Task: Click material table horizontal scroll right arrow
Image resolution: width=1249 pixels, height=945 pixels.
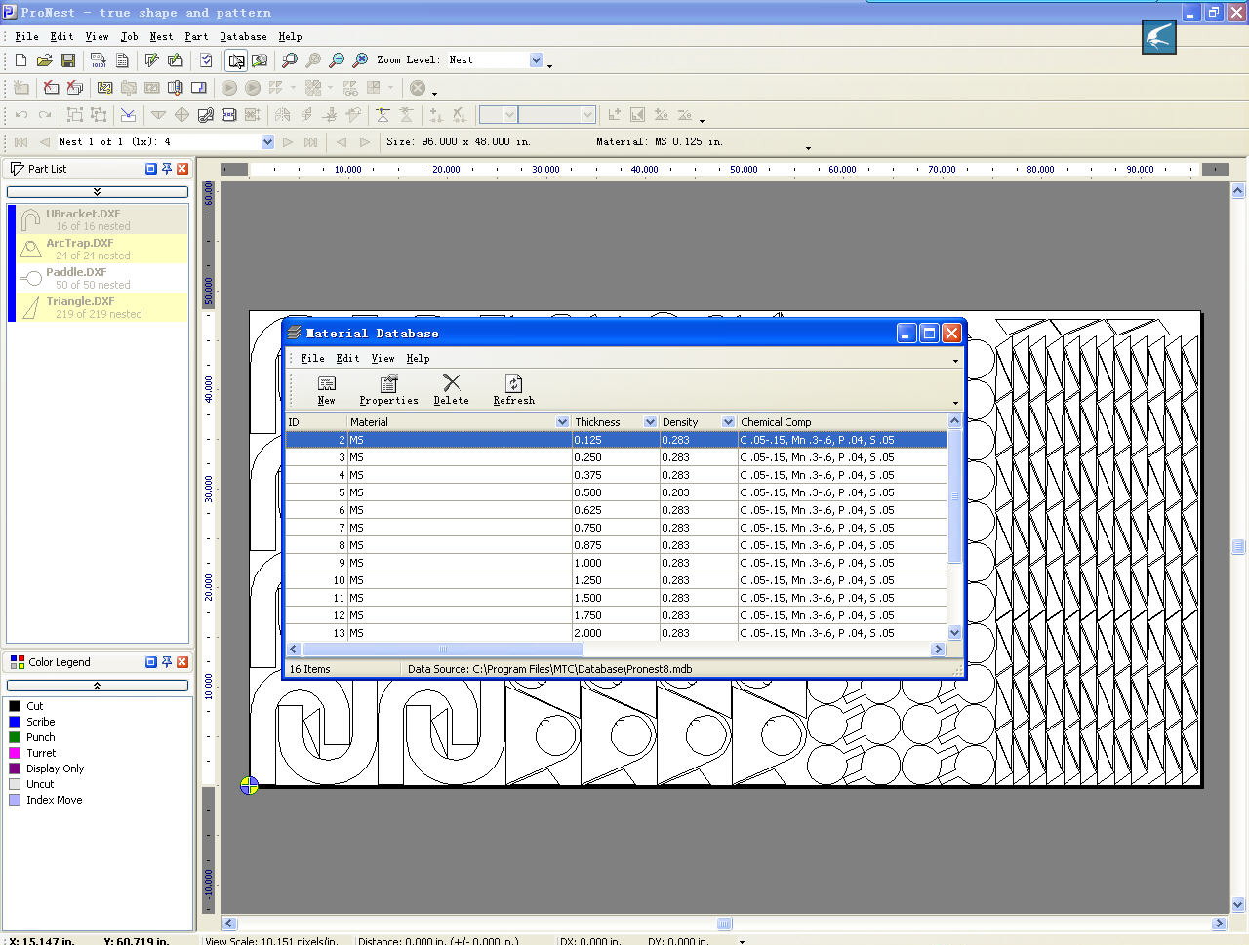Action: click(x=939, y=649)
